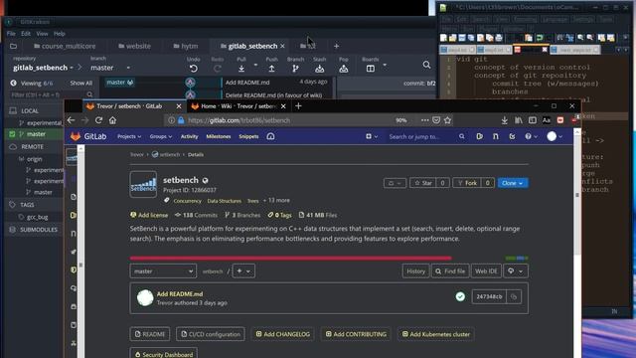636x358 pixels.
Task: Click the green pipeline passed status icon
Action: [460, 296]
